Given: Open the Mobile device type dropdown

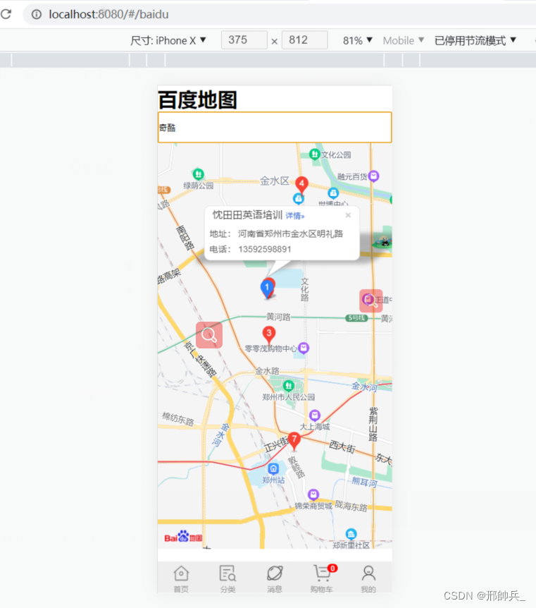Looking at the screenshot, I should point(404,40).
